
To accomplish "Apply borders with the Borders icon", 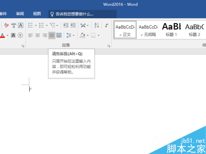I will pyautogui.click(x=93, y=35).
